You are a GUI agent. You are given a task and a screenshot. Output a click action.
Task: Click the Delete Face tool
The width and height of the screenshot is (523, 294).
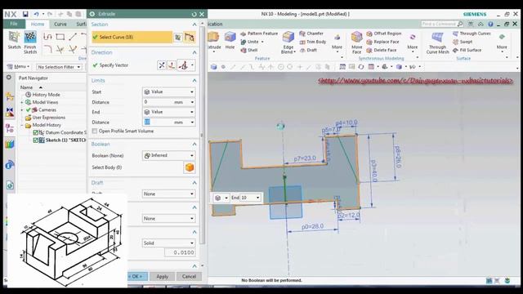tap(382, 50)
